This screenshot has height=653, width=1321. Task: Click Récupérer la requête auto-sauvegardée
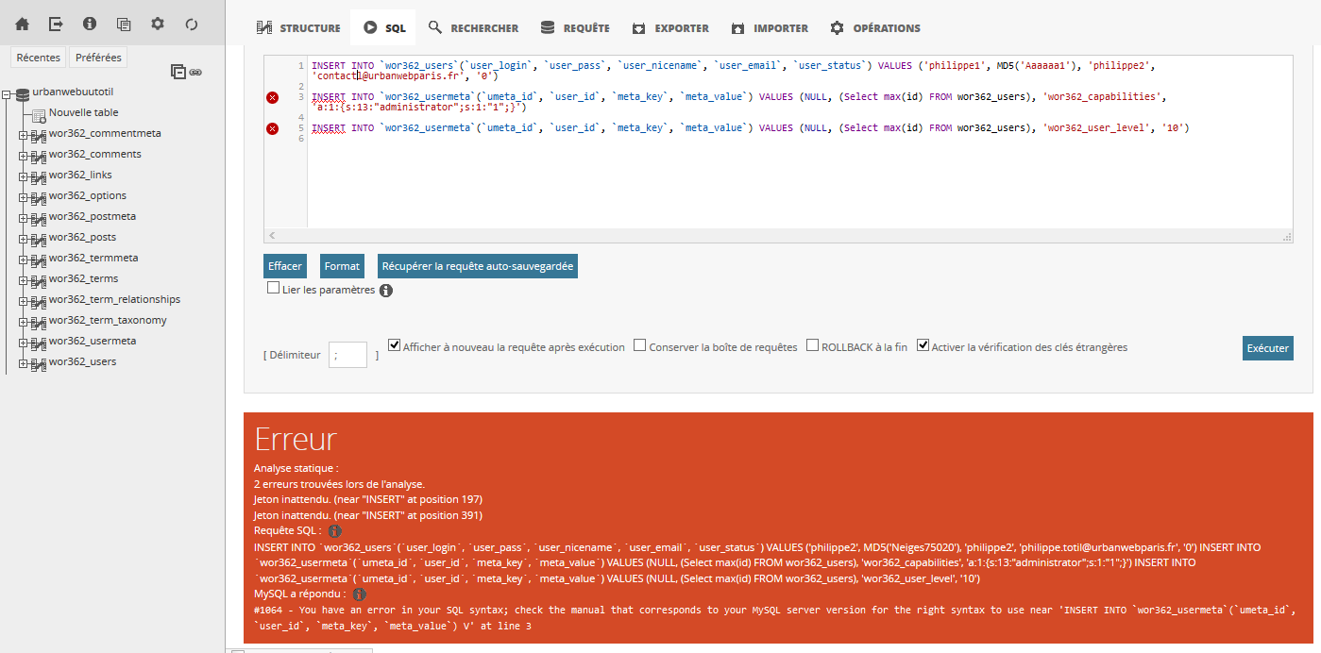click(477, 266)
